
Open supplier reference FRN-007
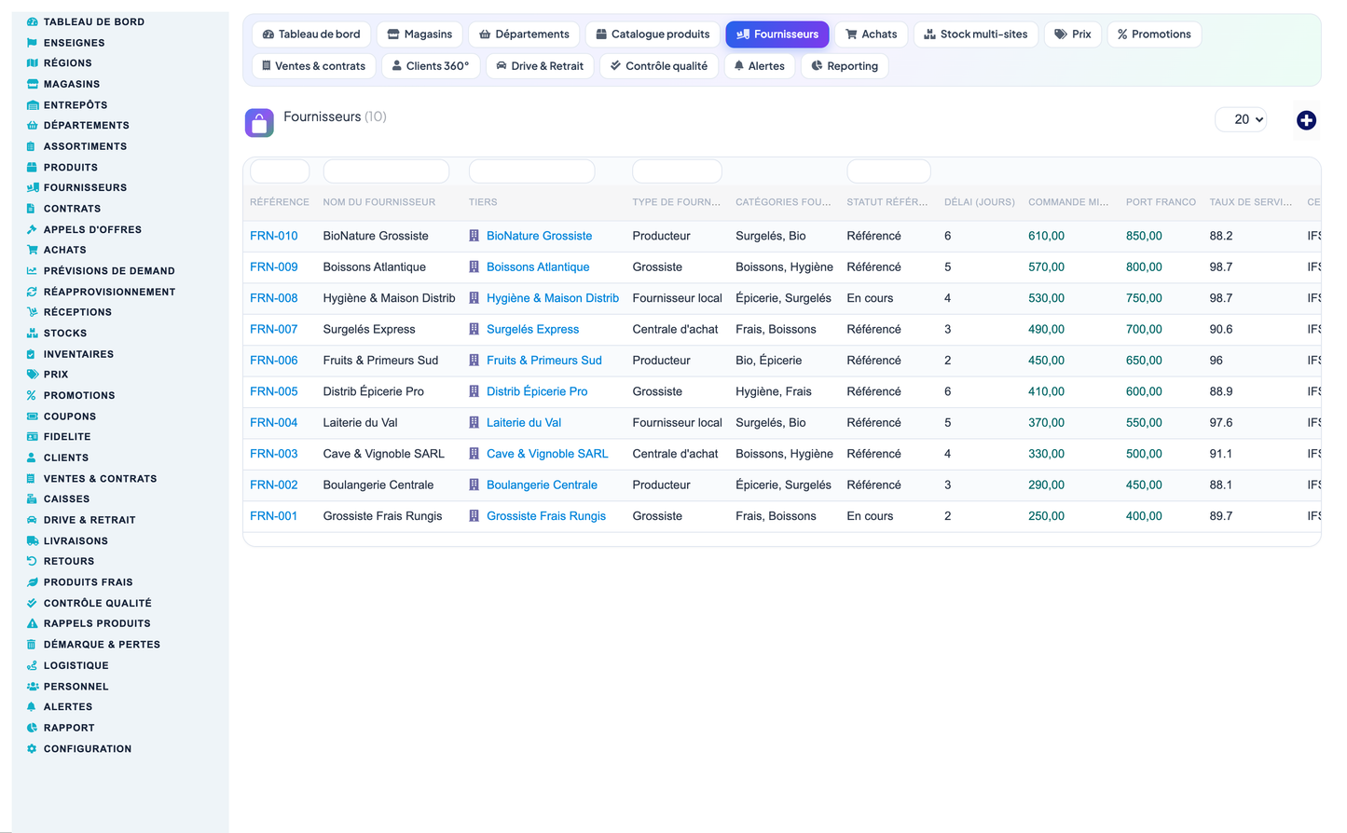coord(274,329)
